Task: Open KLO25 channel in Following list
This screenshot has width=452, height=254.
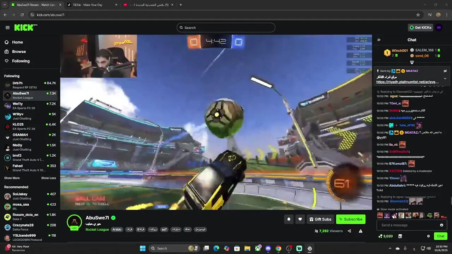Action: [x=30, y=126]
